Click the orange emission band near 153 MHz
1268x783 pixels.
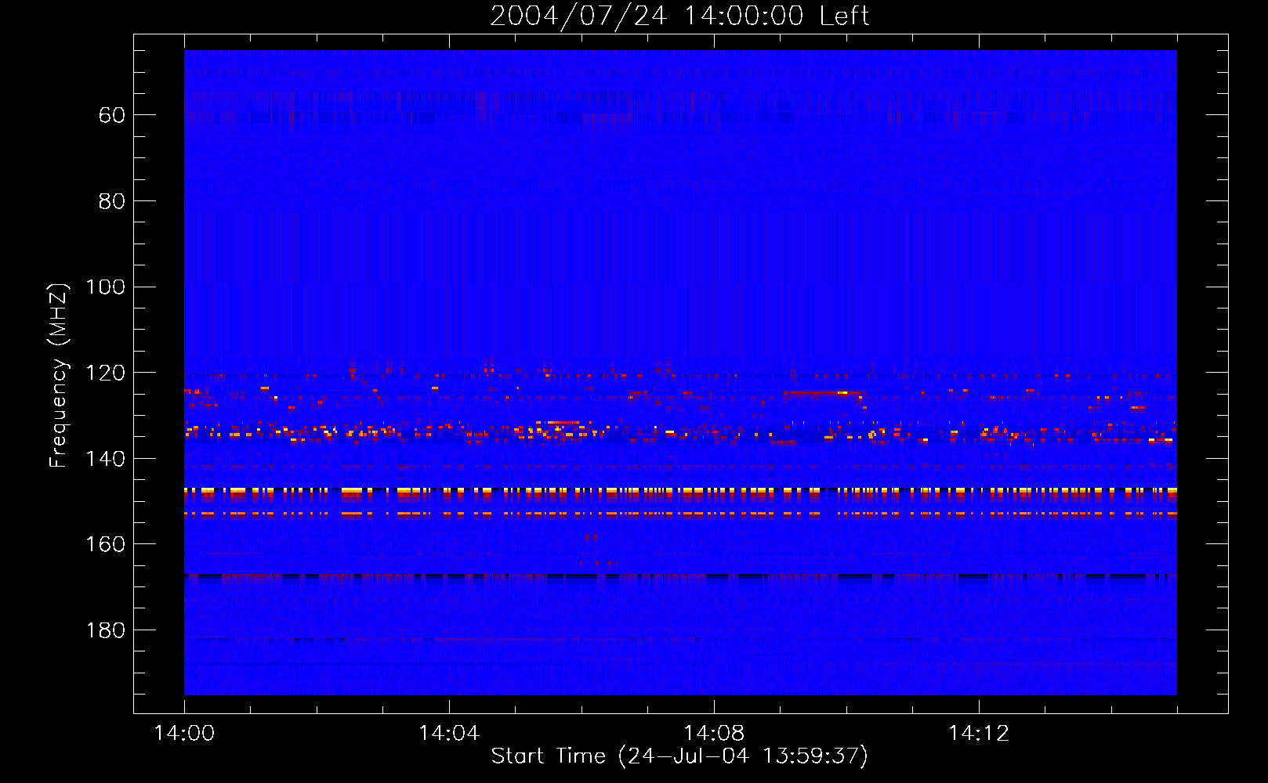click(x=680, y=514)
